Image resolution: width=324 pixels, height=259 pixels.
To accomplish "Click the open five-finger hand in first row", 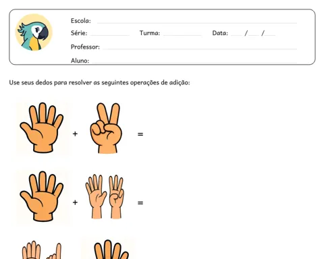I will click(42, 127).
